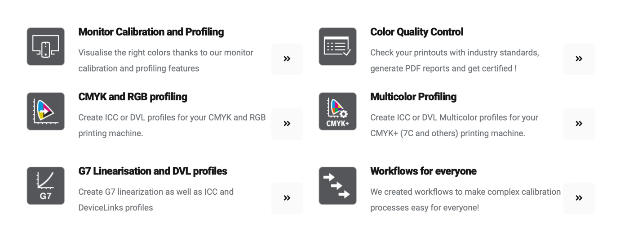Select the CMYK and RGB profiling heading
Image resolution: width=620 pixels, height=237 pixels.
[x=133, y=97]
